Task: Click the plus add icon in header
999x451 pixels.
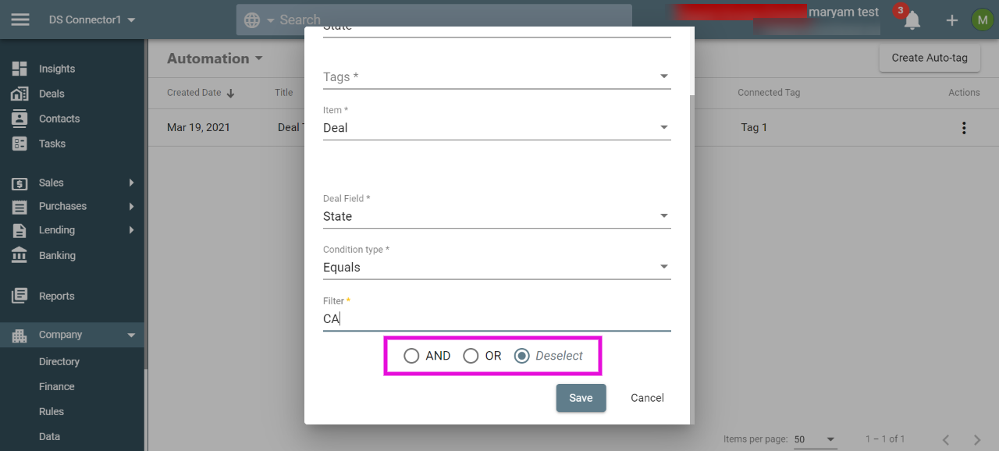Action: (952, 20)
